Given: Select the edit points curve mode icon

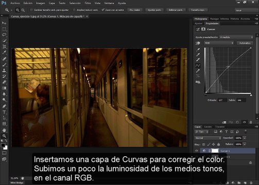Looking at the screenshot, I should pyautogui.click(x=198, y=65).
